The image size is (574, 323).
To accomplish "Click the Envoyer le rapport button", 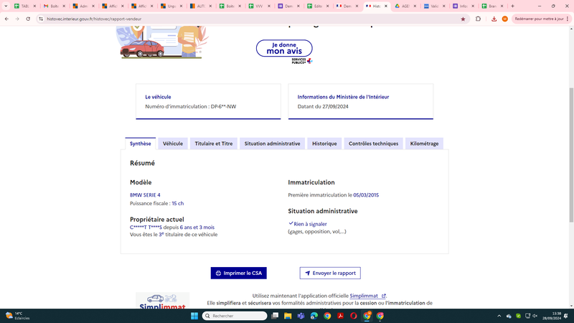I will pos(330,273).
